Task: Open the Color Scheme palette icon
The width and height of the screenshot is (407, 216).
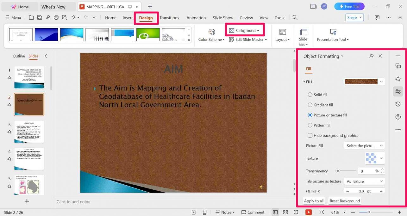Action: [x=211, y=32]
